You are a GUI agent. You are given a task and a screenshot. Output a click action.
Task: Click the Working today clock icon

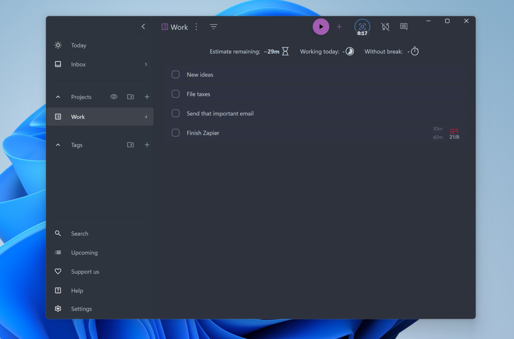point(350,51)
